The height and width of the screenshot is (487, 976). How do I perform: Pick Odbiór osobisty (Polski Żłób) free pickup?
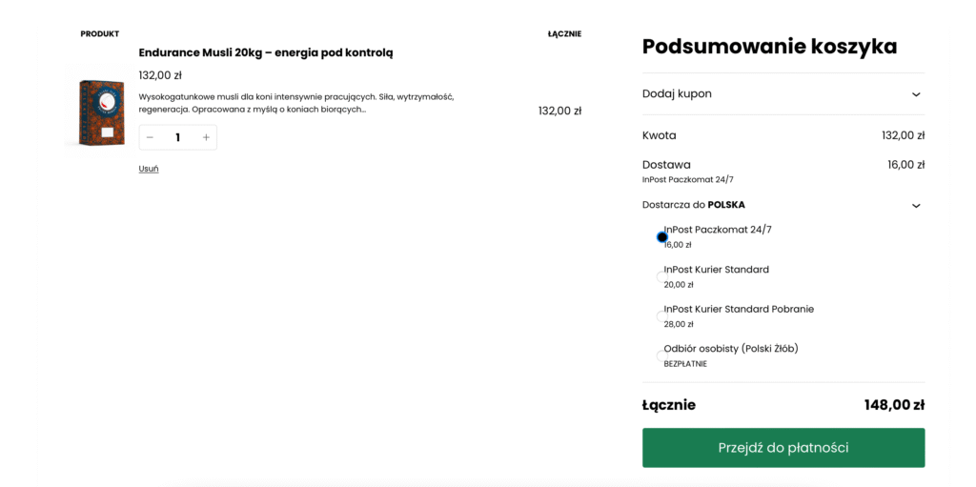[x=662, y=355]
